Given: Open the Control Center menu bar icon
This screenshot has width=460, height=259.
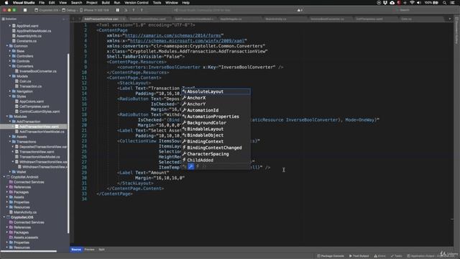Looking at the screenshot, I should [453, 3].
